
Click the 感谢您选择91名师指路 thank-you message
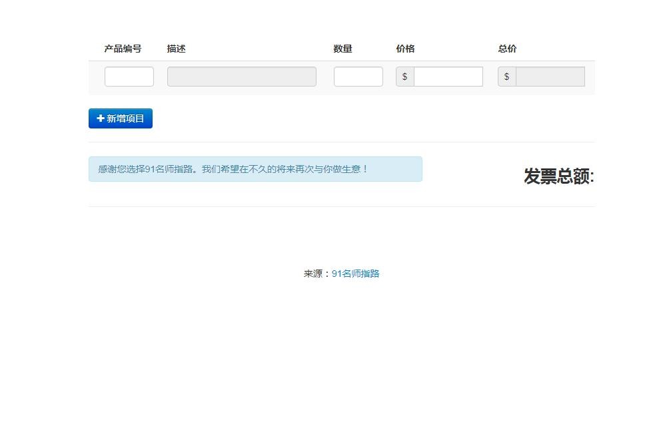(x=255, y=169)
